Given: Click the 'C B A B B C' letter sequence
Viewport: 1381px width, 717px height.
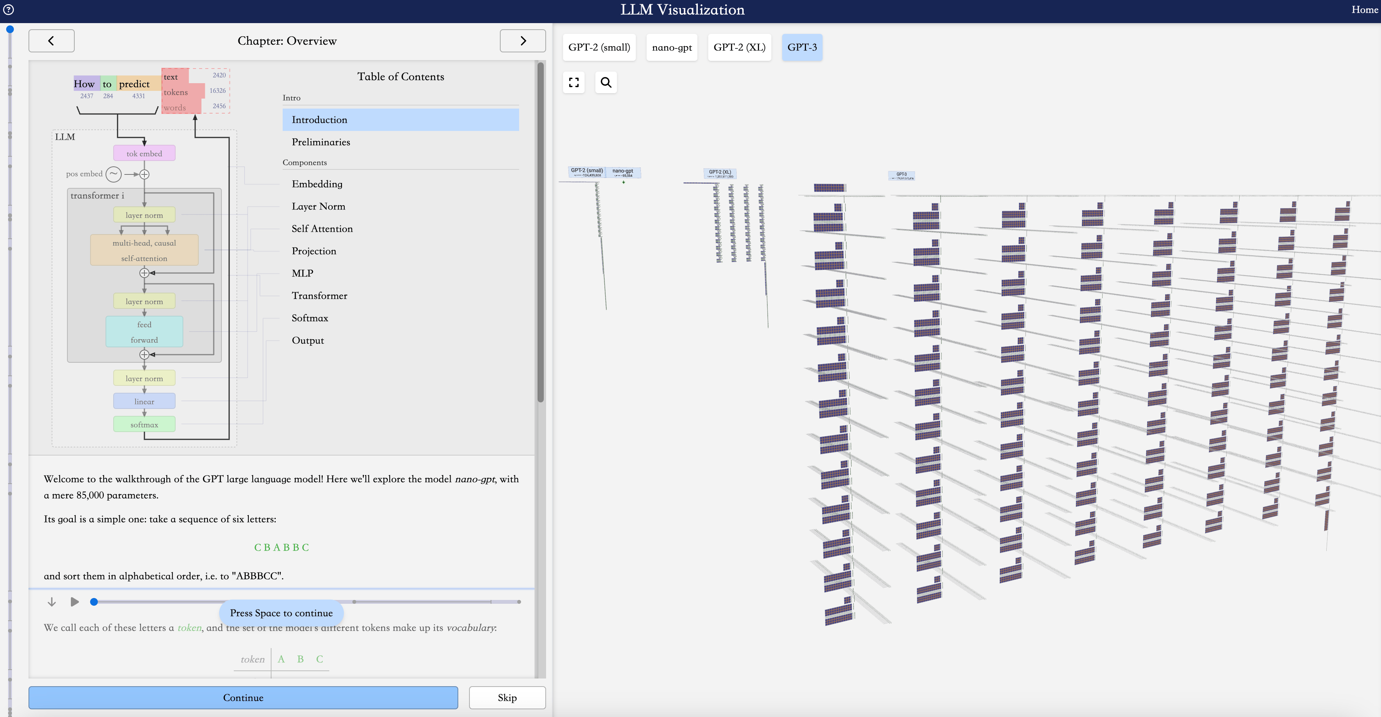Looking at the screenshot, I should (282, 547).
